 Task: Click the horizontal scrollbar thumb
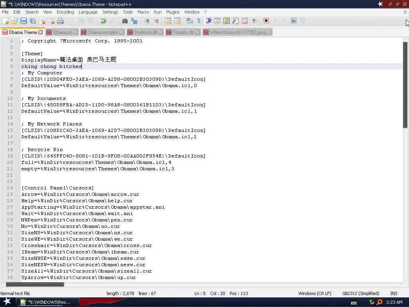[x=35, y=284]
